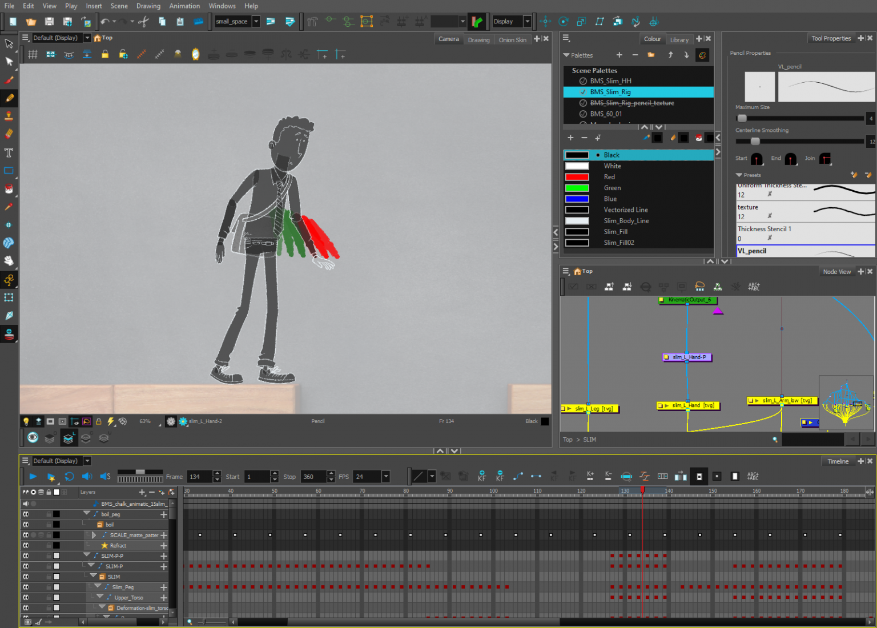Choose the Red colour swatch
This screenshot has height=628, width=877.
point(577,177)
